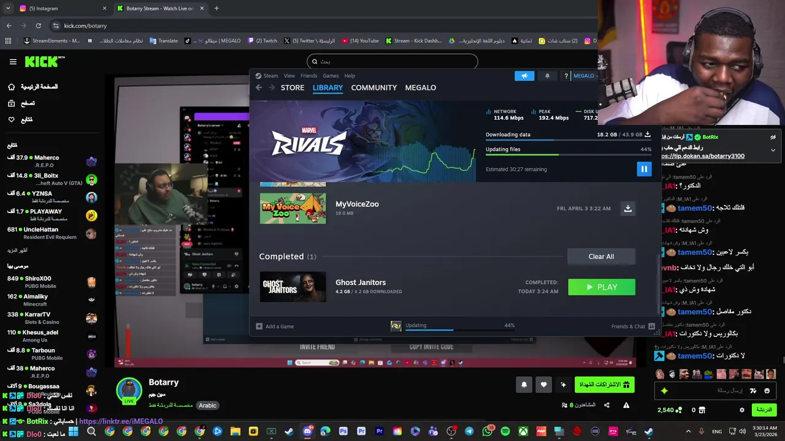Open the tip.dokan.sa link in chat
The width and height of the screenshot is (785, 441).
pos(704,156)
